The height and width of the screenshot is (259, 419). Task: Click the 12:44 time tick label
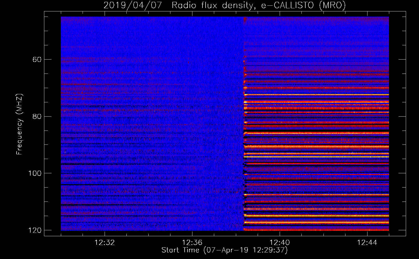tap(367, 243)
